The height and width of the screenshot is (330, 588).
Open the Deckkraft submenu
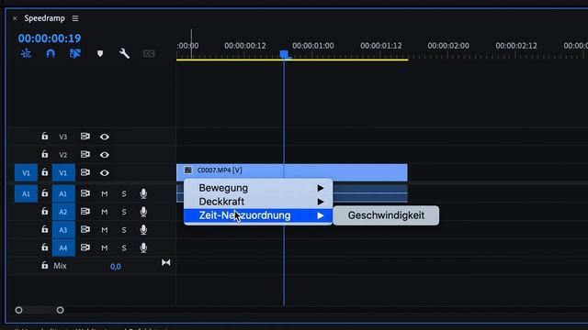(258, 202)
